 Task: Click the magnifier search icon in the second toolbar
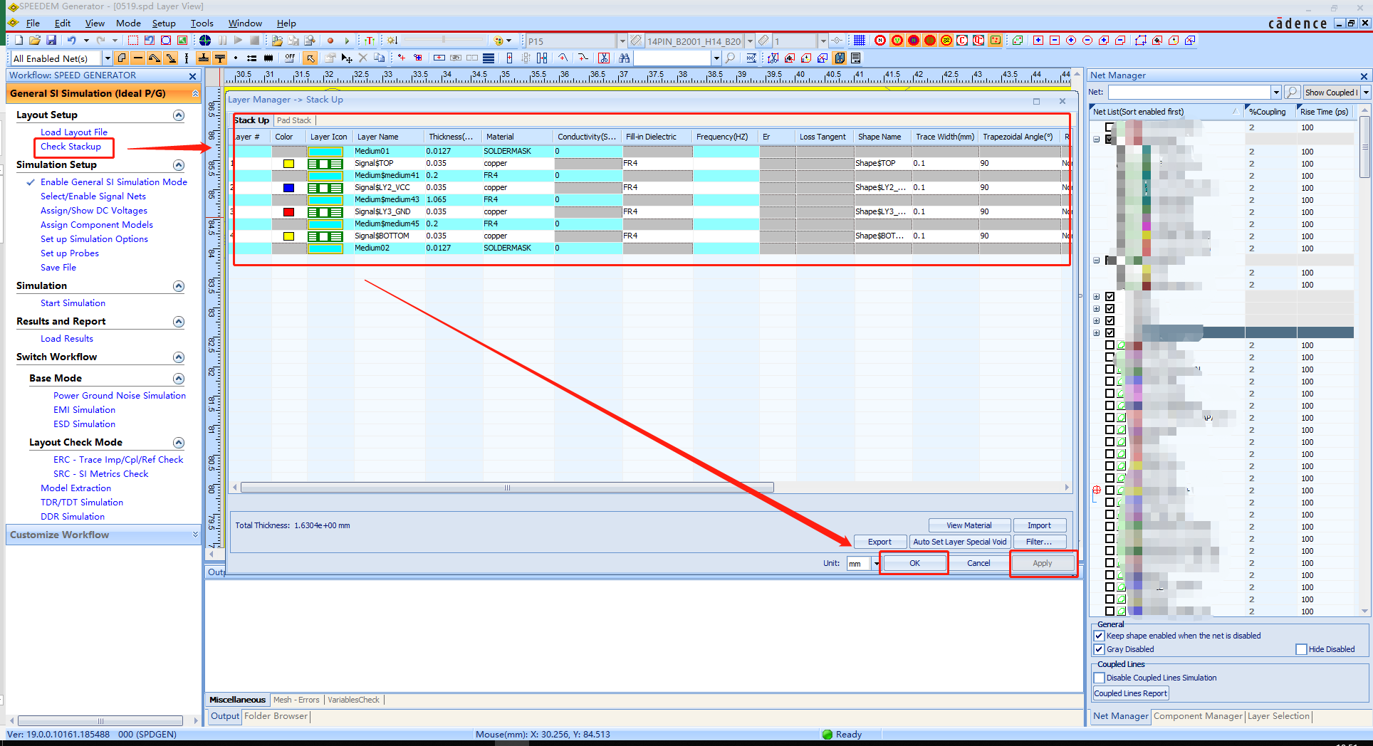[x=730, y=58]
